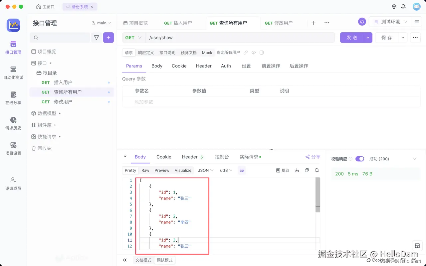
Task: Toggle the 校验响应 switch
Action: tap(360, 159)
